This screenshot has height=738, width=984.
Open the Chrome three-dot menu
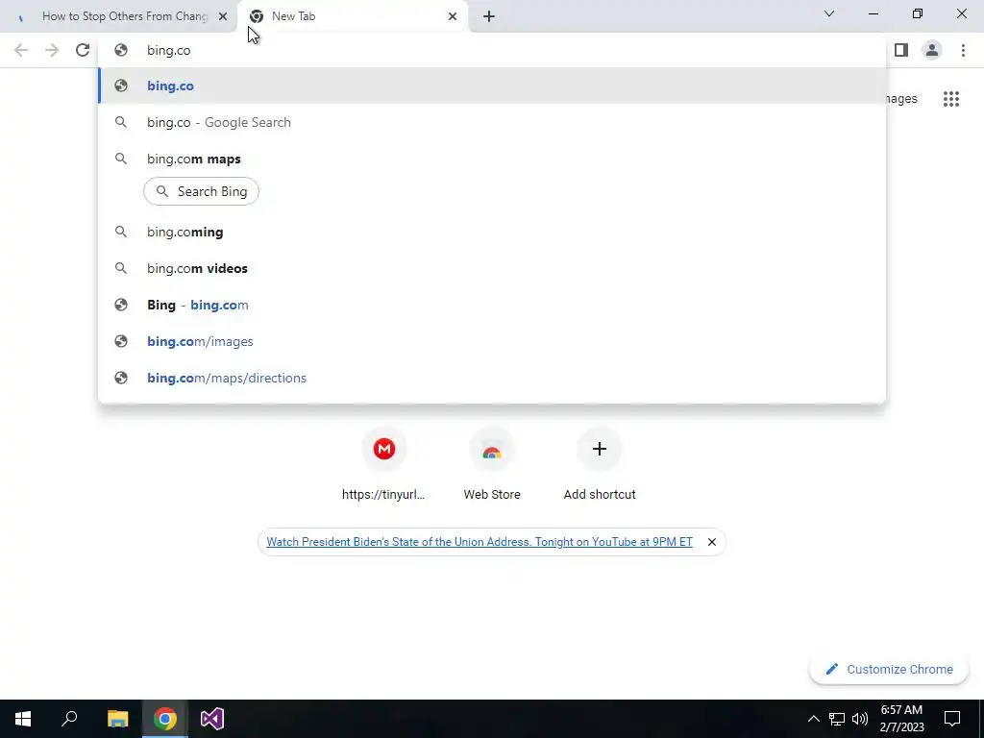[x=963, y=50]
